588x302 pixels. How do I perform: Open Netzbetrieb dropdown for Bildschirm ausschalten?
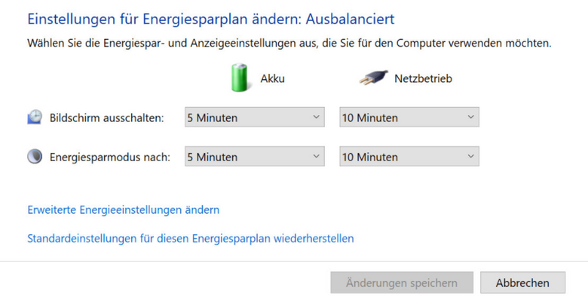[409, 117]
